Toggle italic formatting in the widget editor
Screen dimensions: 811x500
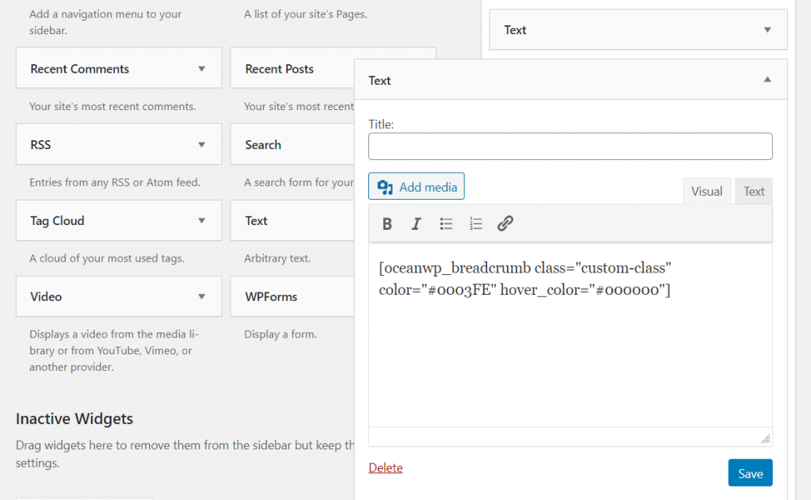416,223
